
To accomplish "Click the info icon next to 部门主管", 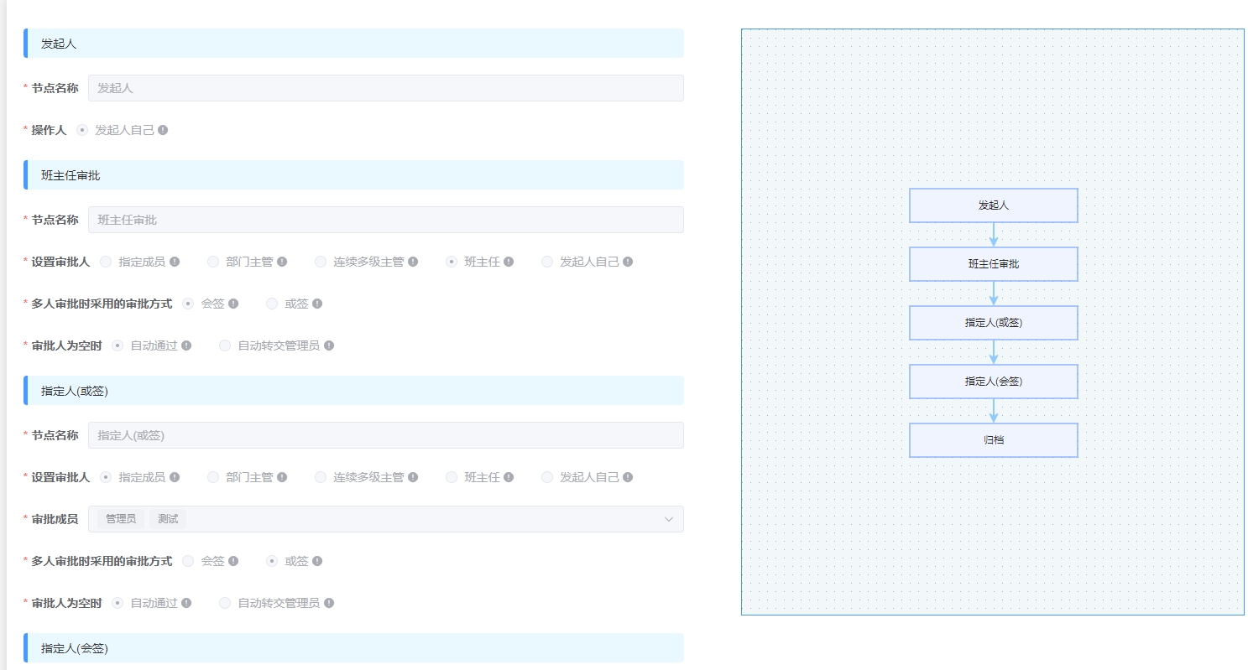I will 282,261.
